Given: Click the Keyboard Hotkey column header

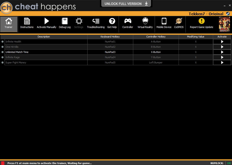Looking at the screenshot, I should point(110,37).
